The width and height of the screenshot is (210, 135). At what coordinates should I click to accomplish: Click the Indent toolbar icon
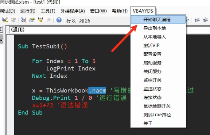(x=197, y=20)
